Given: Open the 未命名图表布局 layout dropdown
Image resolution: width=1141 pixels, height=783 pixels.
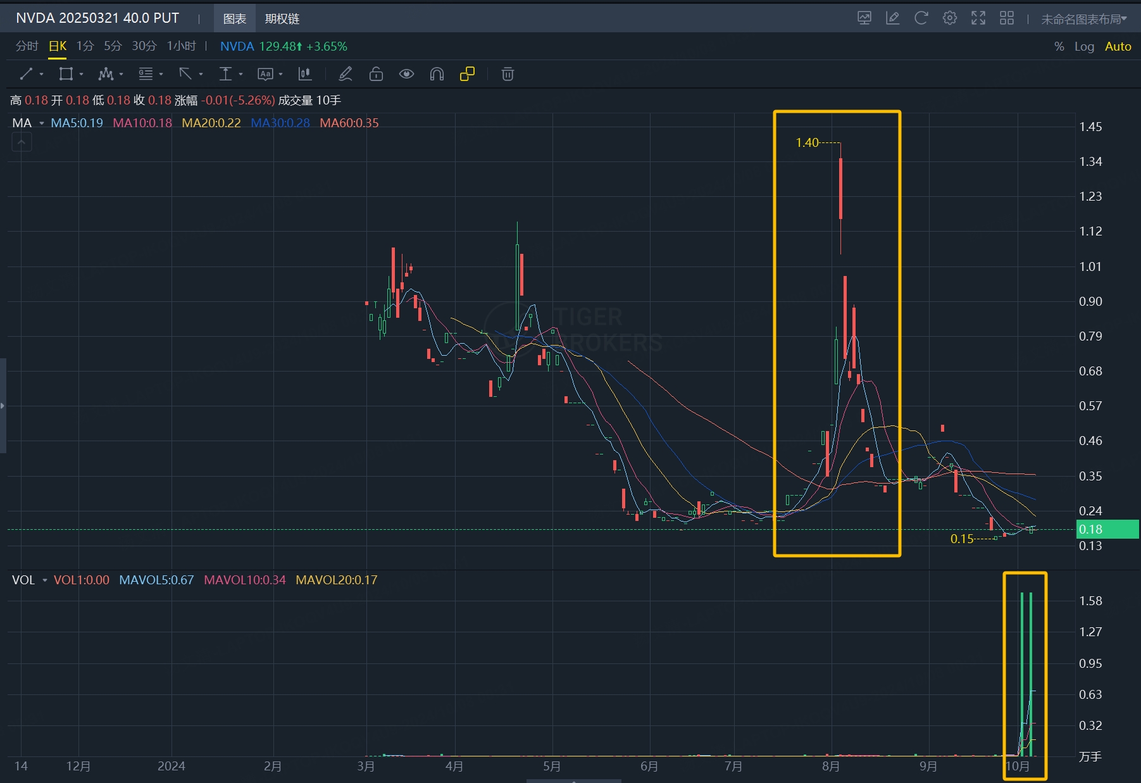Looking at the screenshot, I should (1083, 19).
